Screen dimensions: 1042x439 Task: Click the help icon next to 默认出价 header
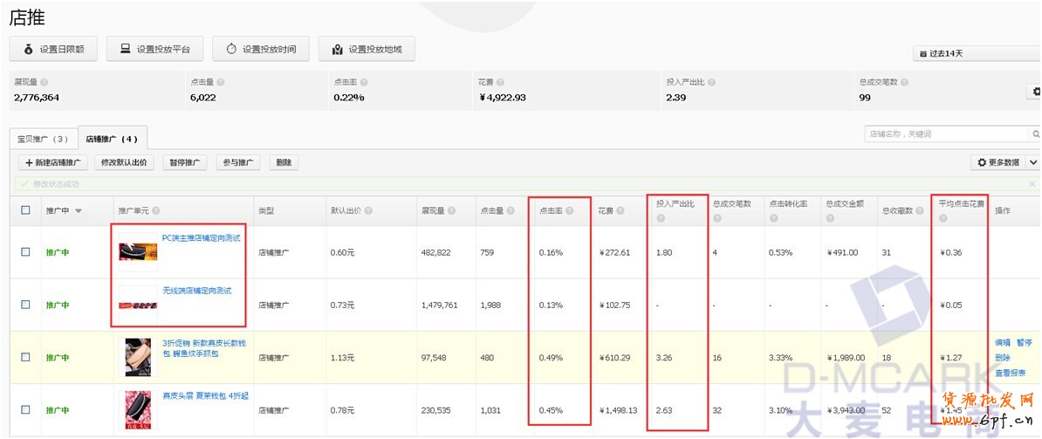[369, 211]
